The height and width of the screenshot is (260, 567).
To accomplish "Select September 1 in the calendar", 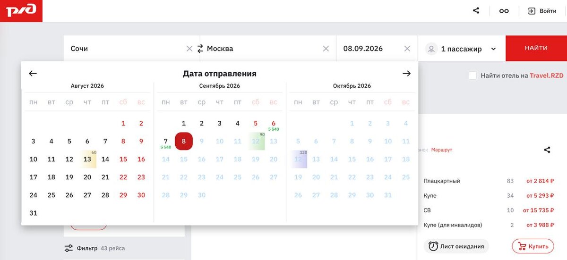I will pyautogui.click(x=184, y=123).
